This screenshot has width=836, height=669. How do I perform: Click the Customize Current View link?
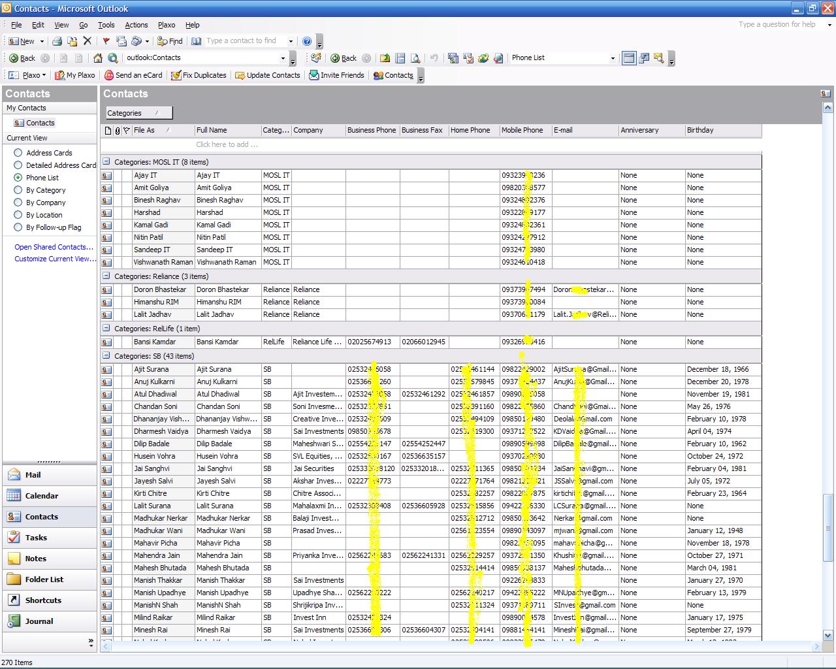(x=55, y=259)
